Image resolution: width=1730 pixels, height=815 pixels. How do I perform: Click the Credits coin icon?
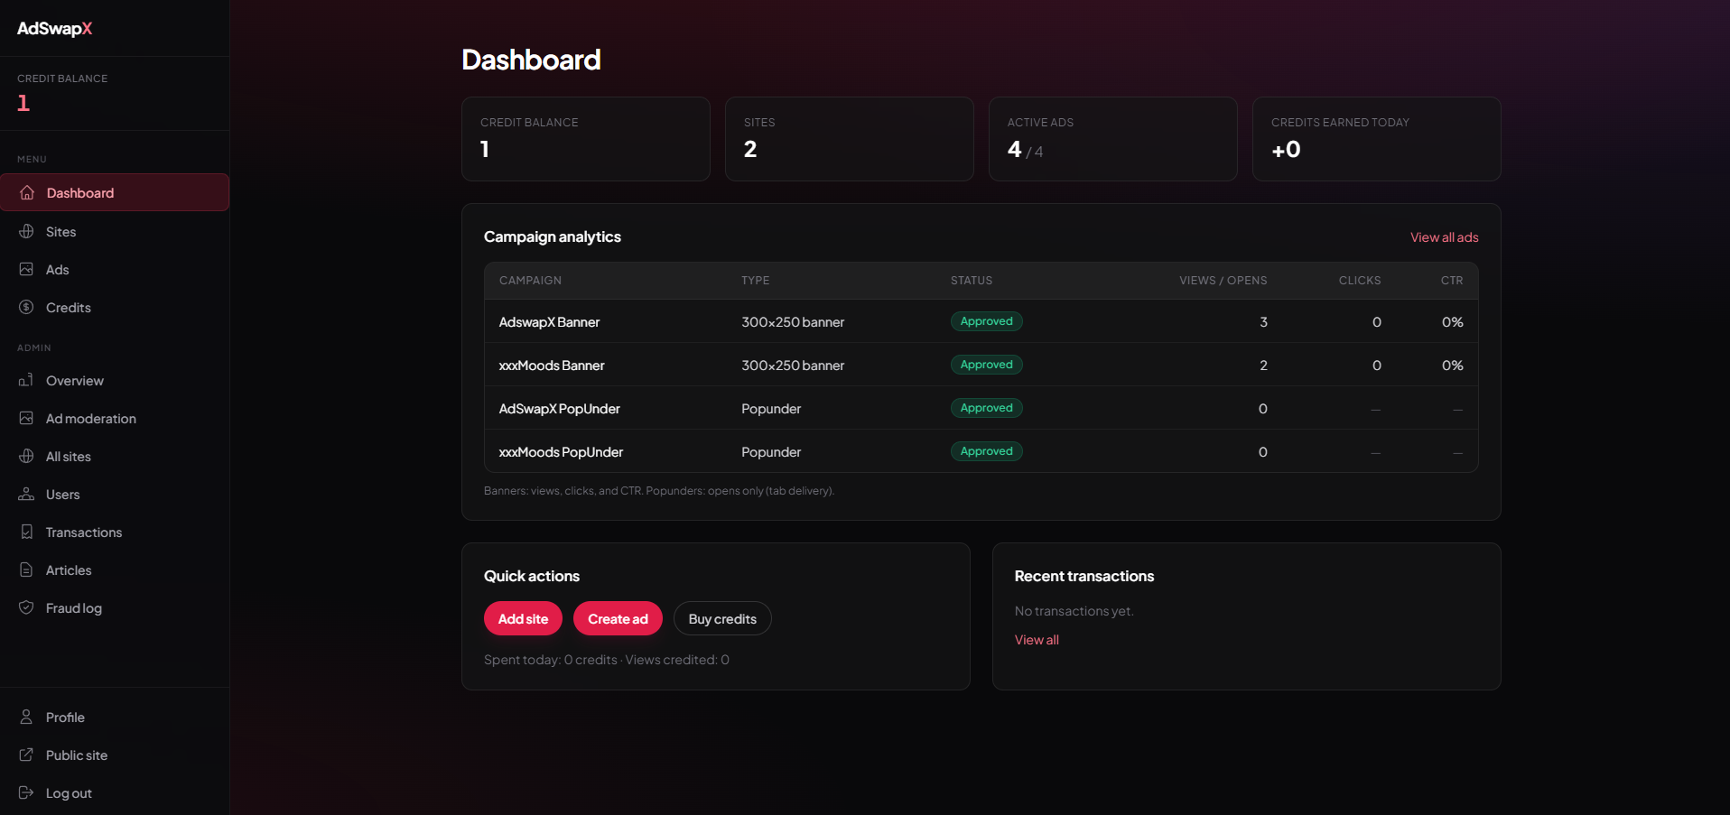pos(26,307)
